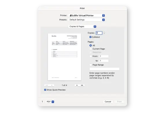165x116 pixels.
Task: Click the Print dialog title
Action: [82, 8]
